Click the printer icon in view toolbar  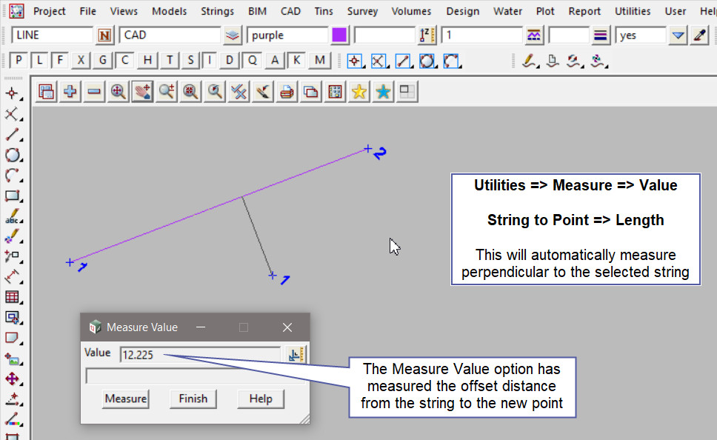(x=287, y=92)
